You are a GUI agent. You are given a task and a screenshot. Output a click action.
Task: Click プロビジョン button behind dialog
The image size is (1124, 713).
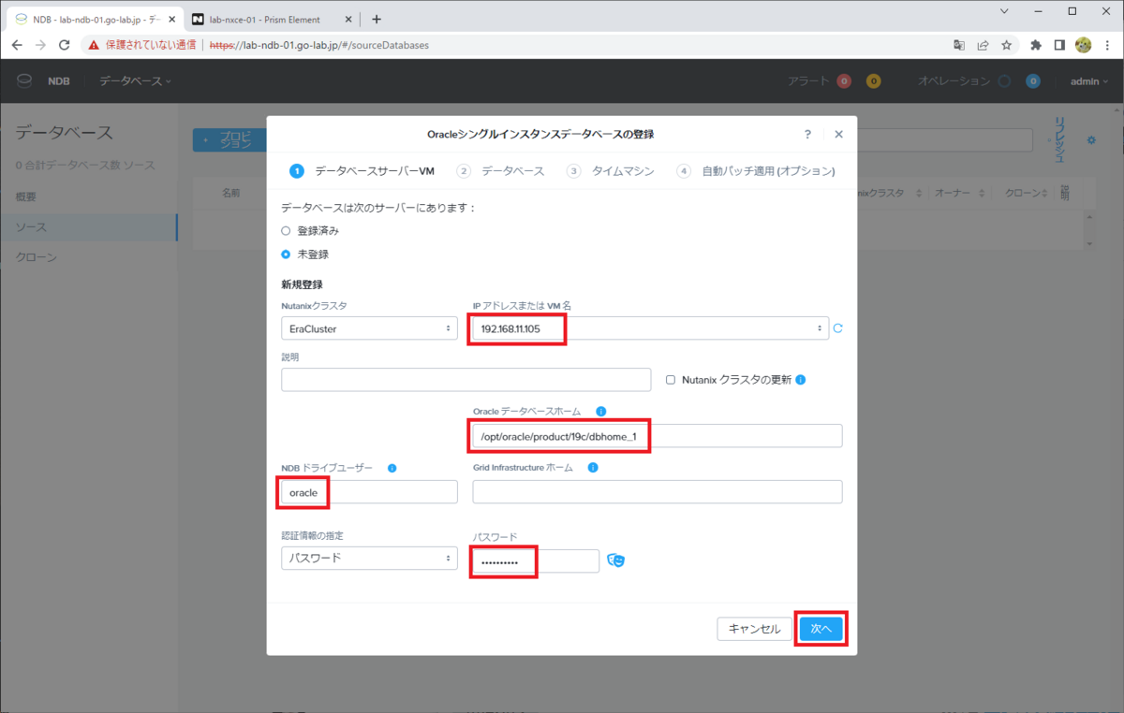pos(229,140)
